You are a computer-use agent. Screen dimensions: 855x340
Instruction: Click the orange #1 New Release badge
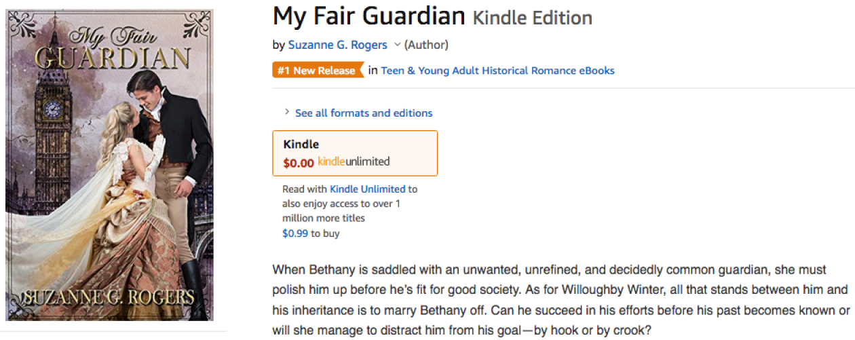(x=317, y=70)
